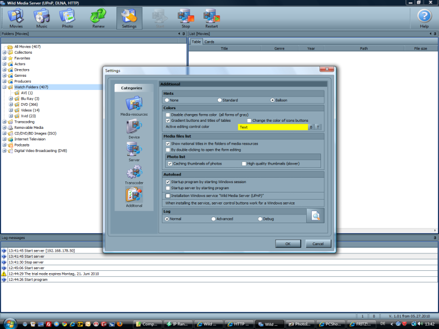Confirm settings with OK button

pos(288,243)
